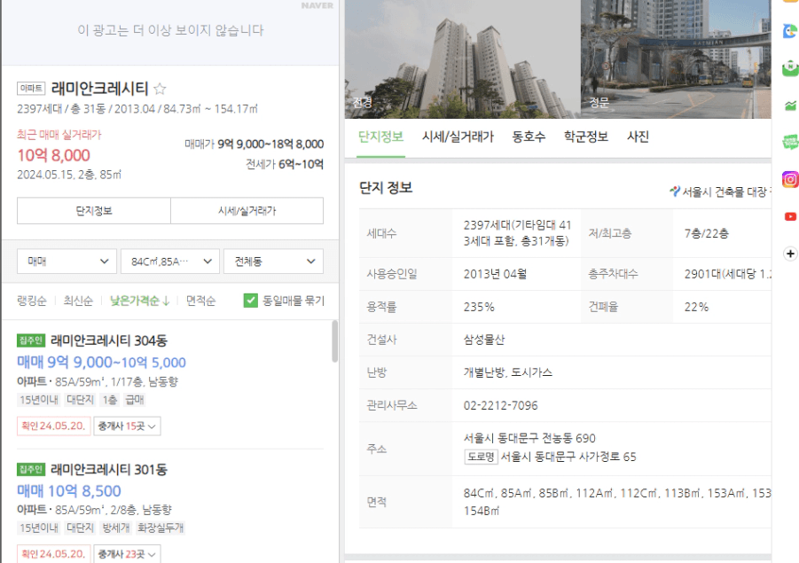This screenshot has height=563, width=799.
Task: Open the 래미안크레시티 301동 listing title
Action: pos(108,469)
